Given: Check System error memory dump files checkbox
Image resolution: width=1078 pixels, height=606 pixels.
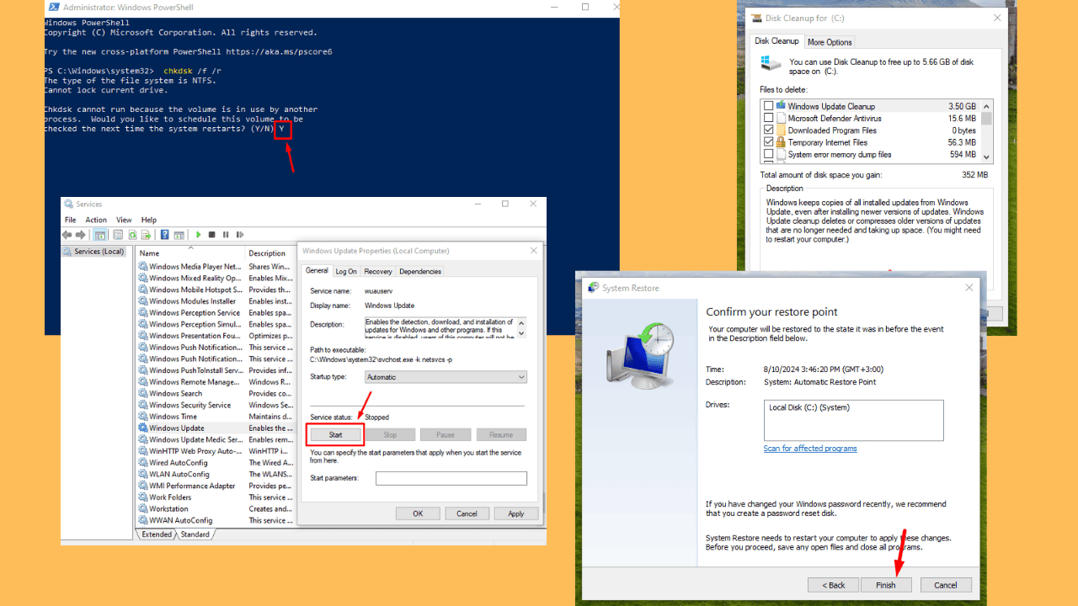Looking at the screenshot, I should [x=768, y=155].
